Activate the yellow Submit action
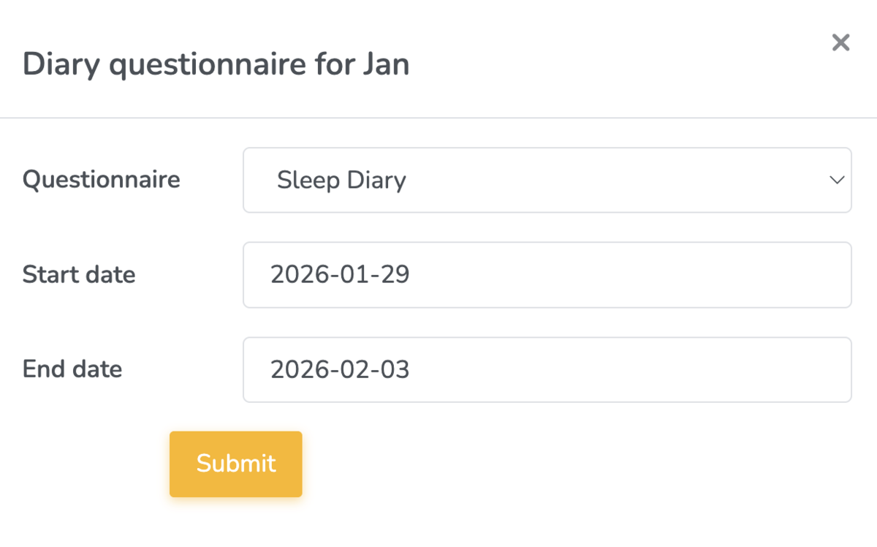 (235, 464)
